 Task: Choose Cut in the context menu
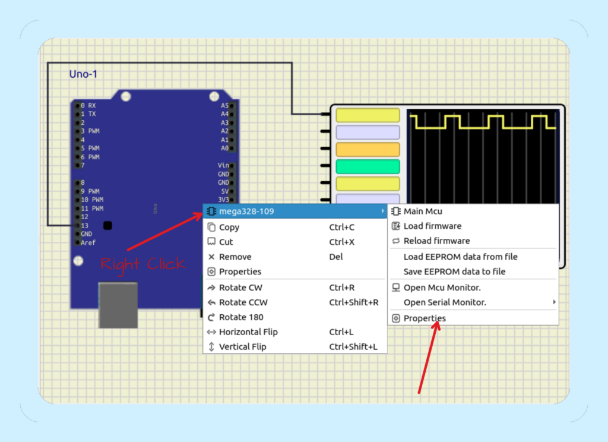[x=295, y=242]
